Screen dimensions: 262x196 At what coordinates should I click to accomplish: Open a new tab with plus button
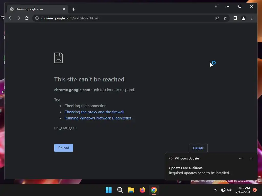coord(73,9)
